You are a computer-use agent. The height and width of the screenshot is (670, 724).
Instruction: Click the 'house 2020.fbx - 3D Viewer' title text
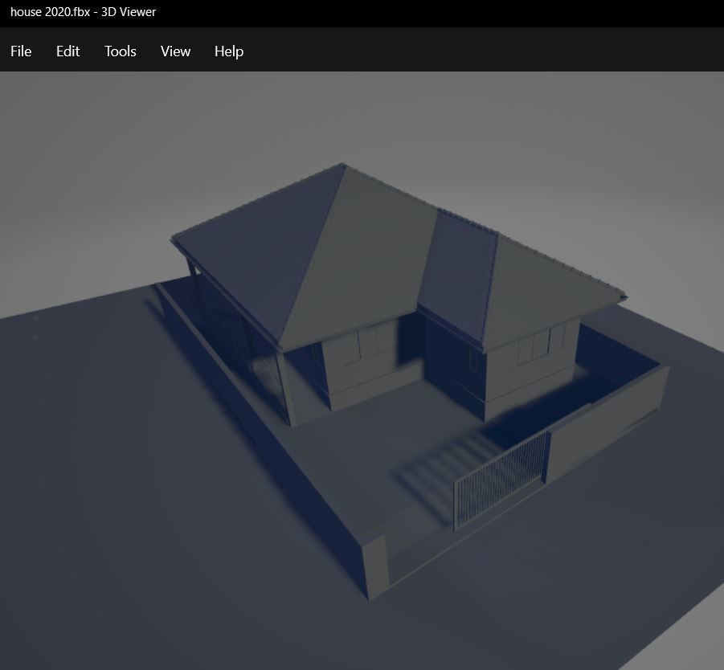point(83,12)
